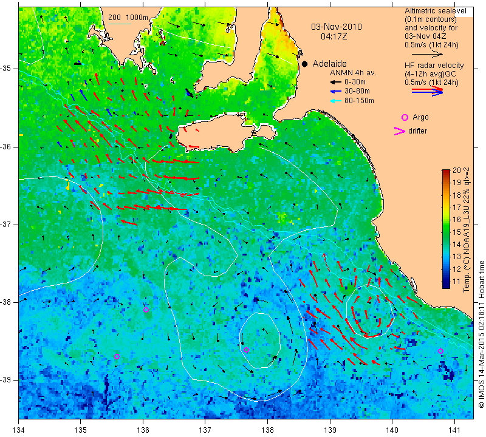Click the 15 tick on the temperature scale
This screenshot has height=437, width=486.
tap(457, 232)
